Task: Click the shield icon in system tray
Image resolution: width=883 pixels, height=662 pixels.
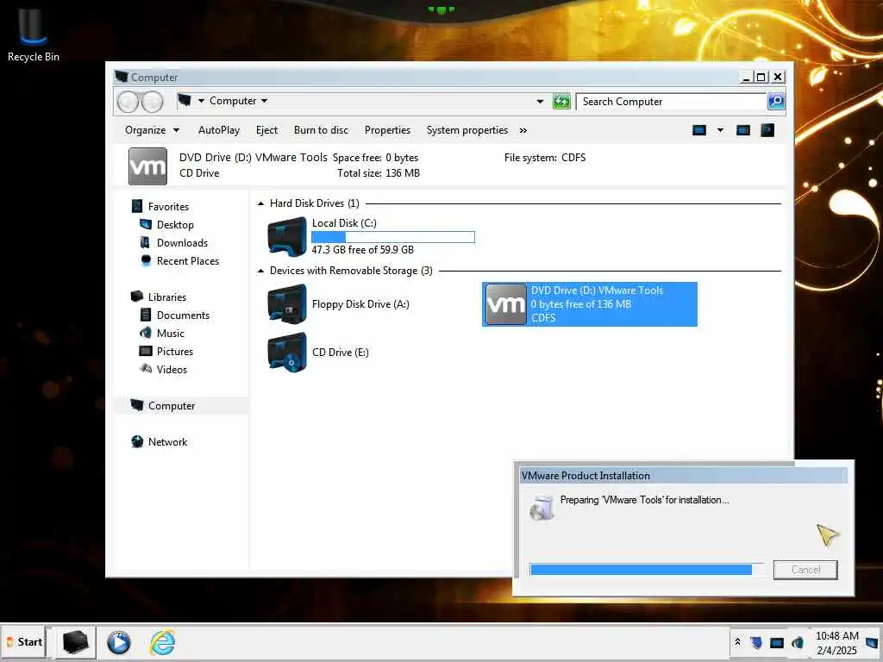Action: 756,642
